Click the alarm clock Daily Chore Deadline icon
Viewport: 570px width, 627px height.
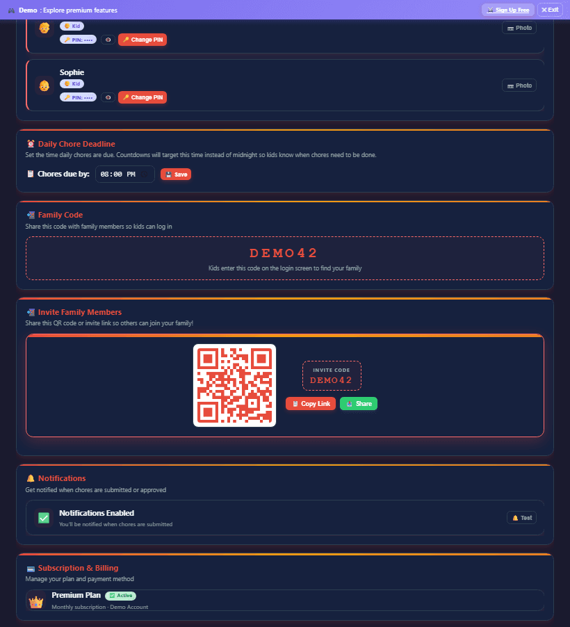click(31, 144)
